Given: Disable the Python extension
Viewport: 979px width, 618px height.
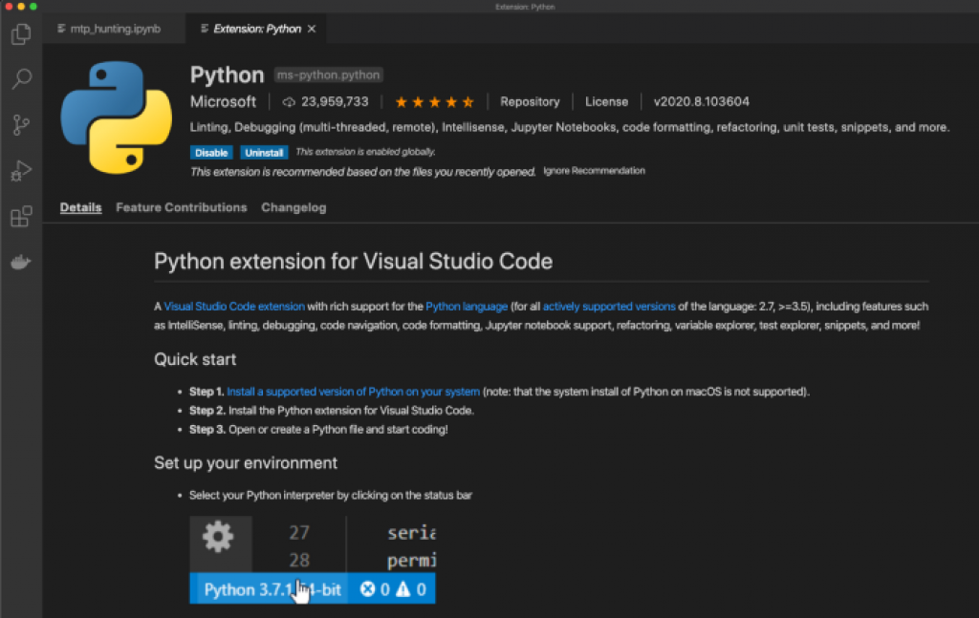Looking at the screenshot, I should click(211, 153).
